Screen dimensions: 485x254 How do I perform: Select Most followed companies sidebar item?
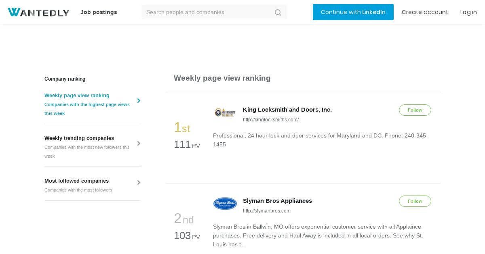[76, 181]
